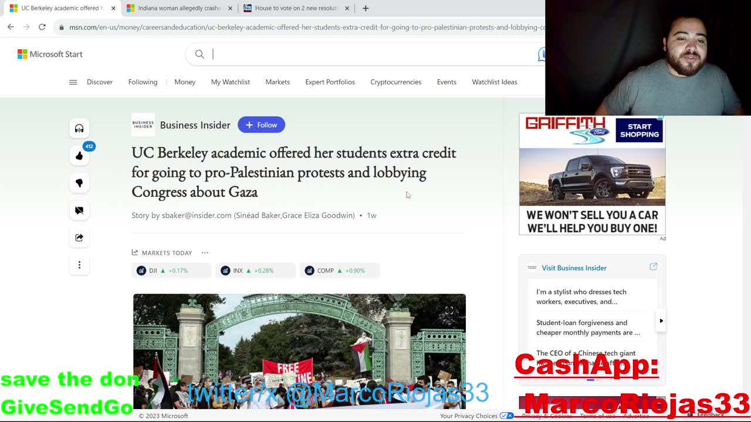Open Expert Portfolios
The image size is (751, 422).
[330, 82]
